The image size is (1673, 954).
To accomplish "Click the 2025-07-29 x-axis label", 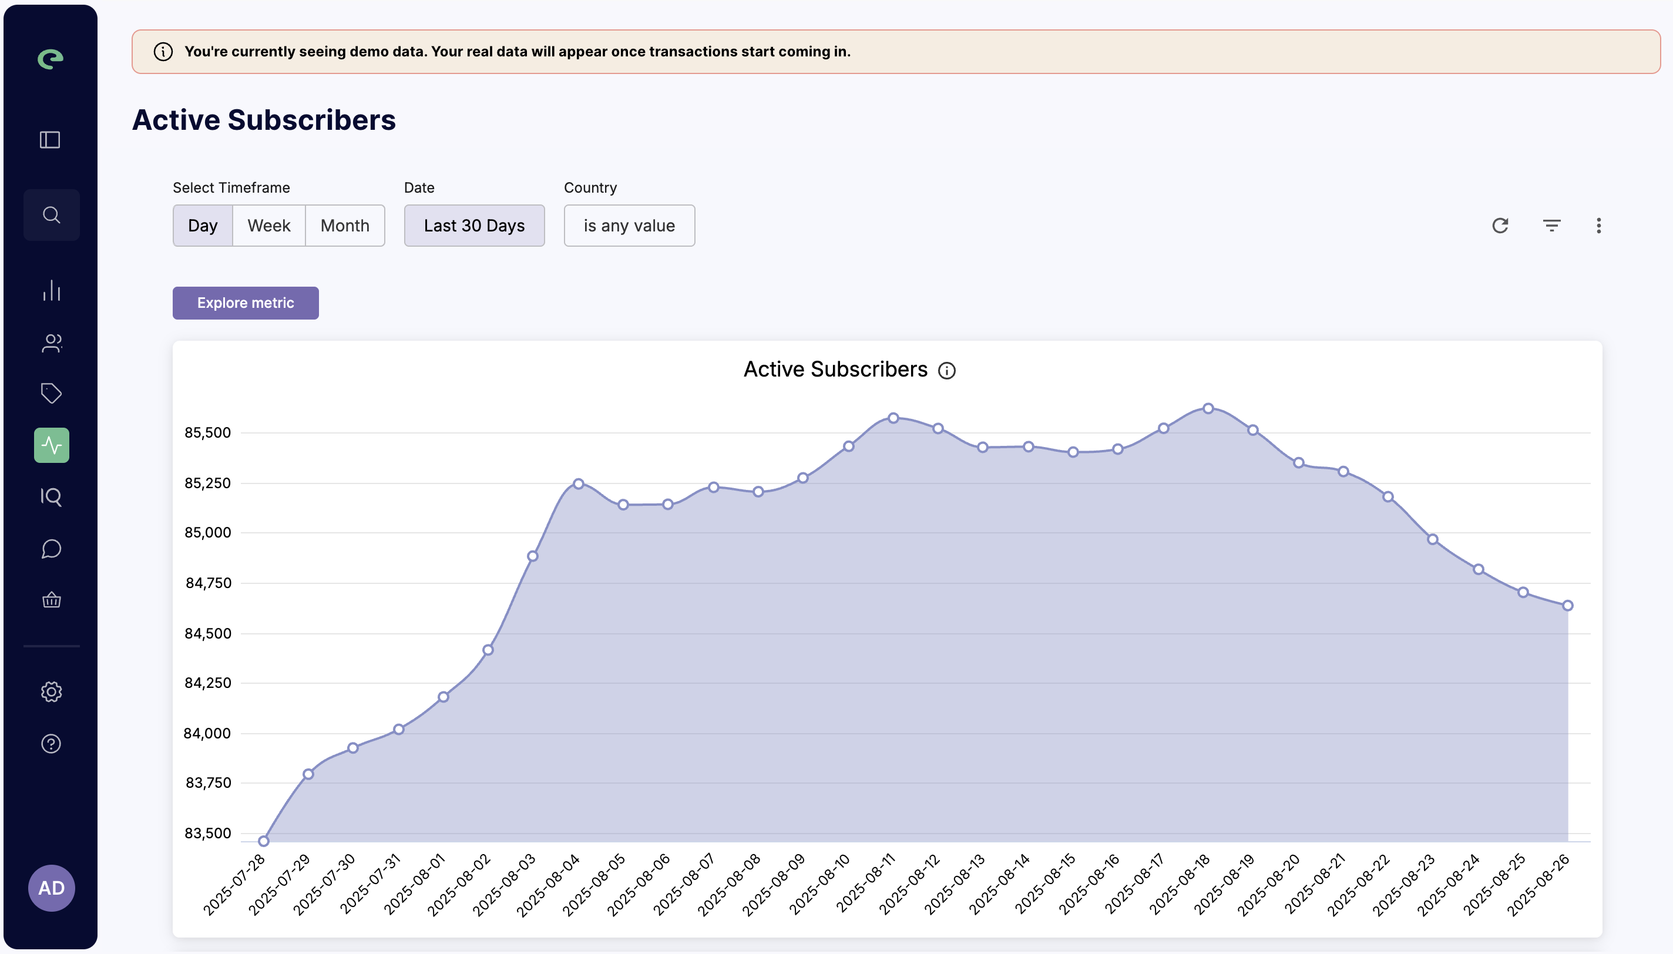I will [x=279, y=884].
